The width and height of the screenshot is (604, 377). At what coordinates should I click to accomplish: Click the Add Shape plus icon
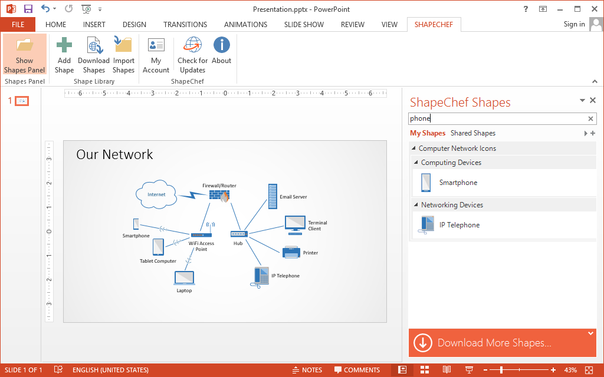[x=64, y=45]
